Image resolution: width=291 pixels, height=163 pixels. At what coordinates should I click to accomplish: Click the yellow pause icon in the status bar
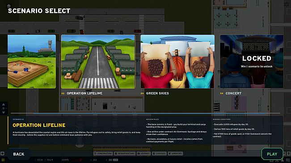3,160
